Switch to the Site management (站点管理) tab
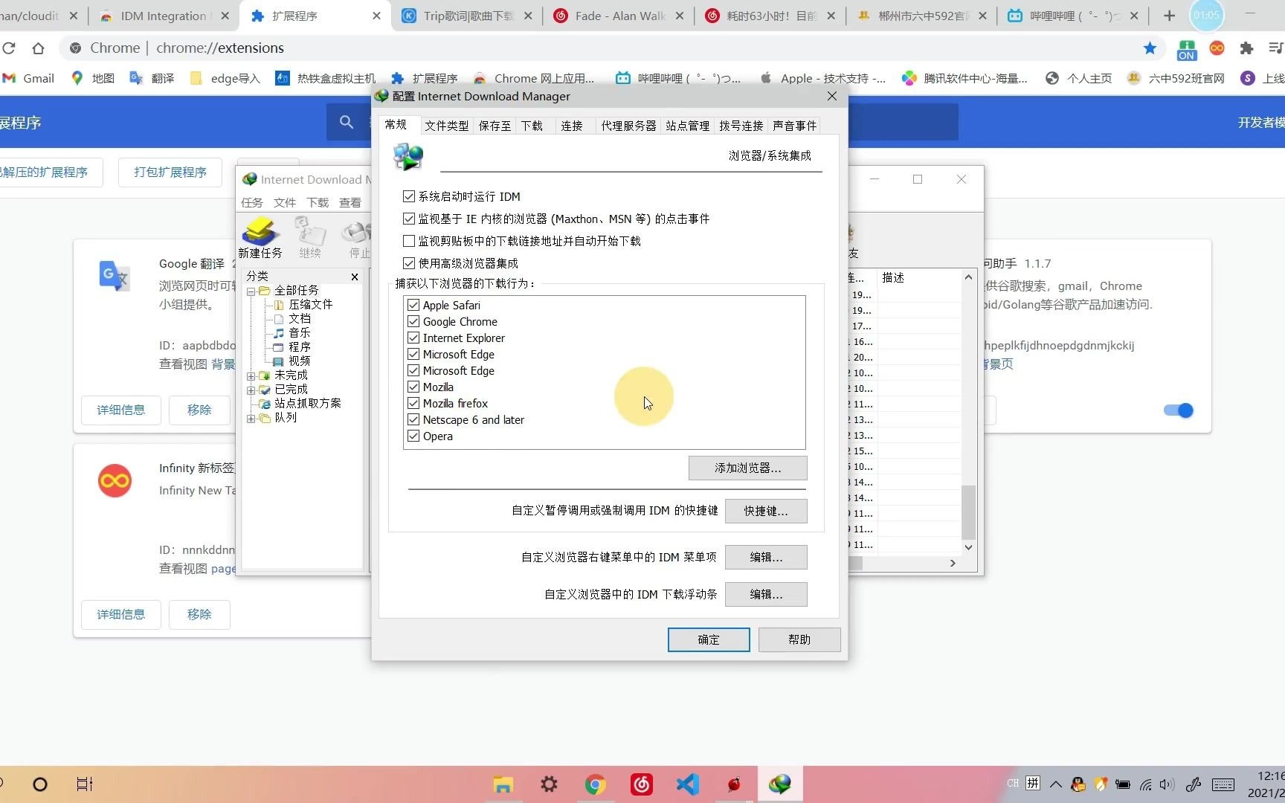Viewport: 1285px width, 803px height. tap(688, 126)
